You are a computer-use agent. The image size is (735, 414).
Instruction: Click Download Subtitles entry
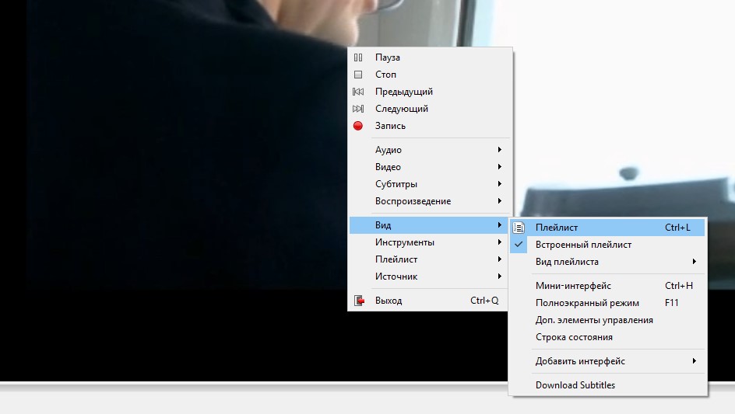tap(575, 385)
